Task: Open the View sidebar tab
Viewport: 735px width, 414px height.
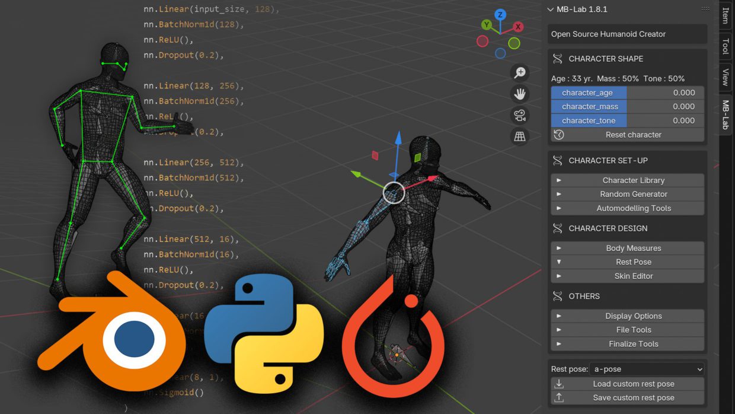Action: click(726, 77)
